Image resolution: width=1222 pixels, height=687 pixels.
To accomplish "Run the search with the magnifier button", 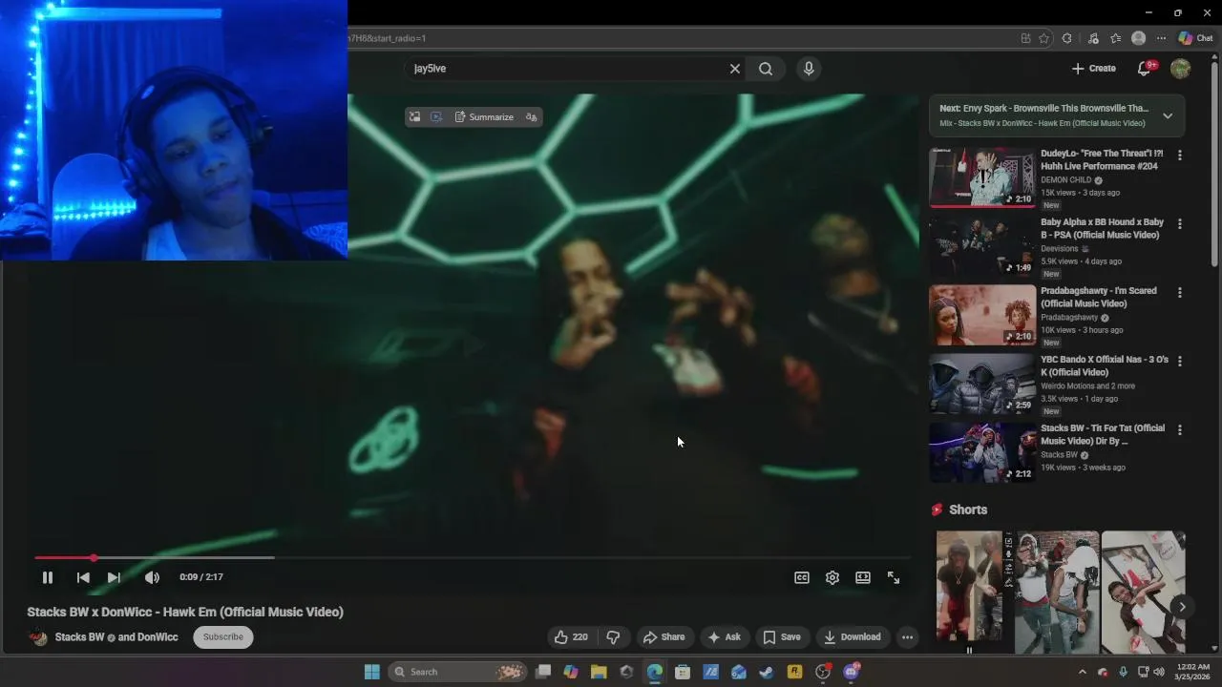I will click(x=766, y=69).
